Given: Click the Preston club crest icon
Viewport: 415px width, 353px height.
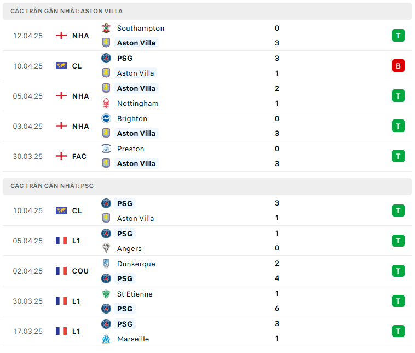Looking at the screenshot, I should click(x=106, y=149).
